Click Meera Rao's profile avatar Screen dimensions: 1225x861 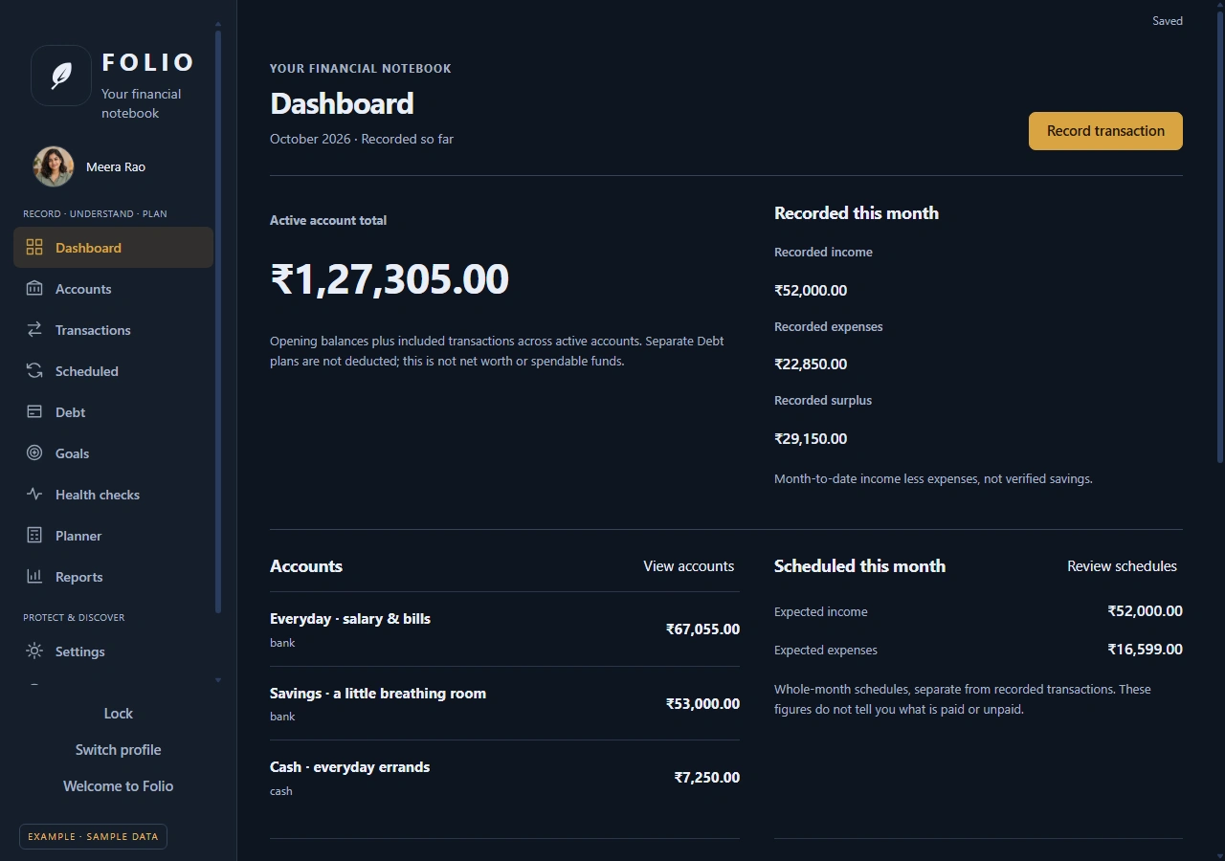coord(54,166)
